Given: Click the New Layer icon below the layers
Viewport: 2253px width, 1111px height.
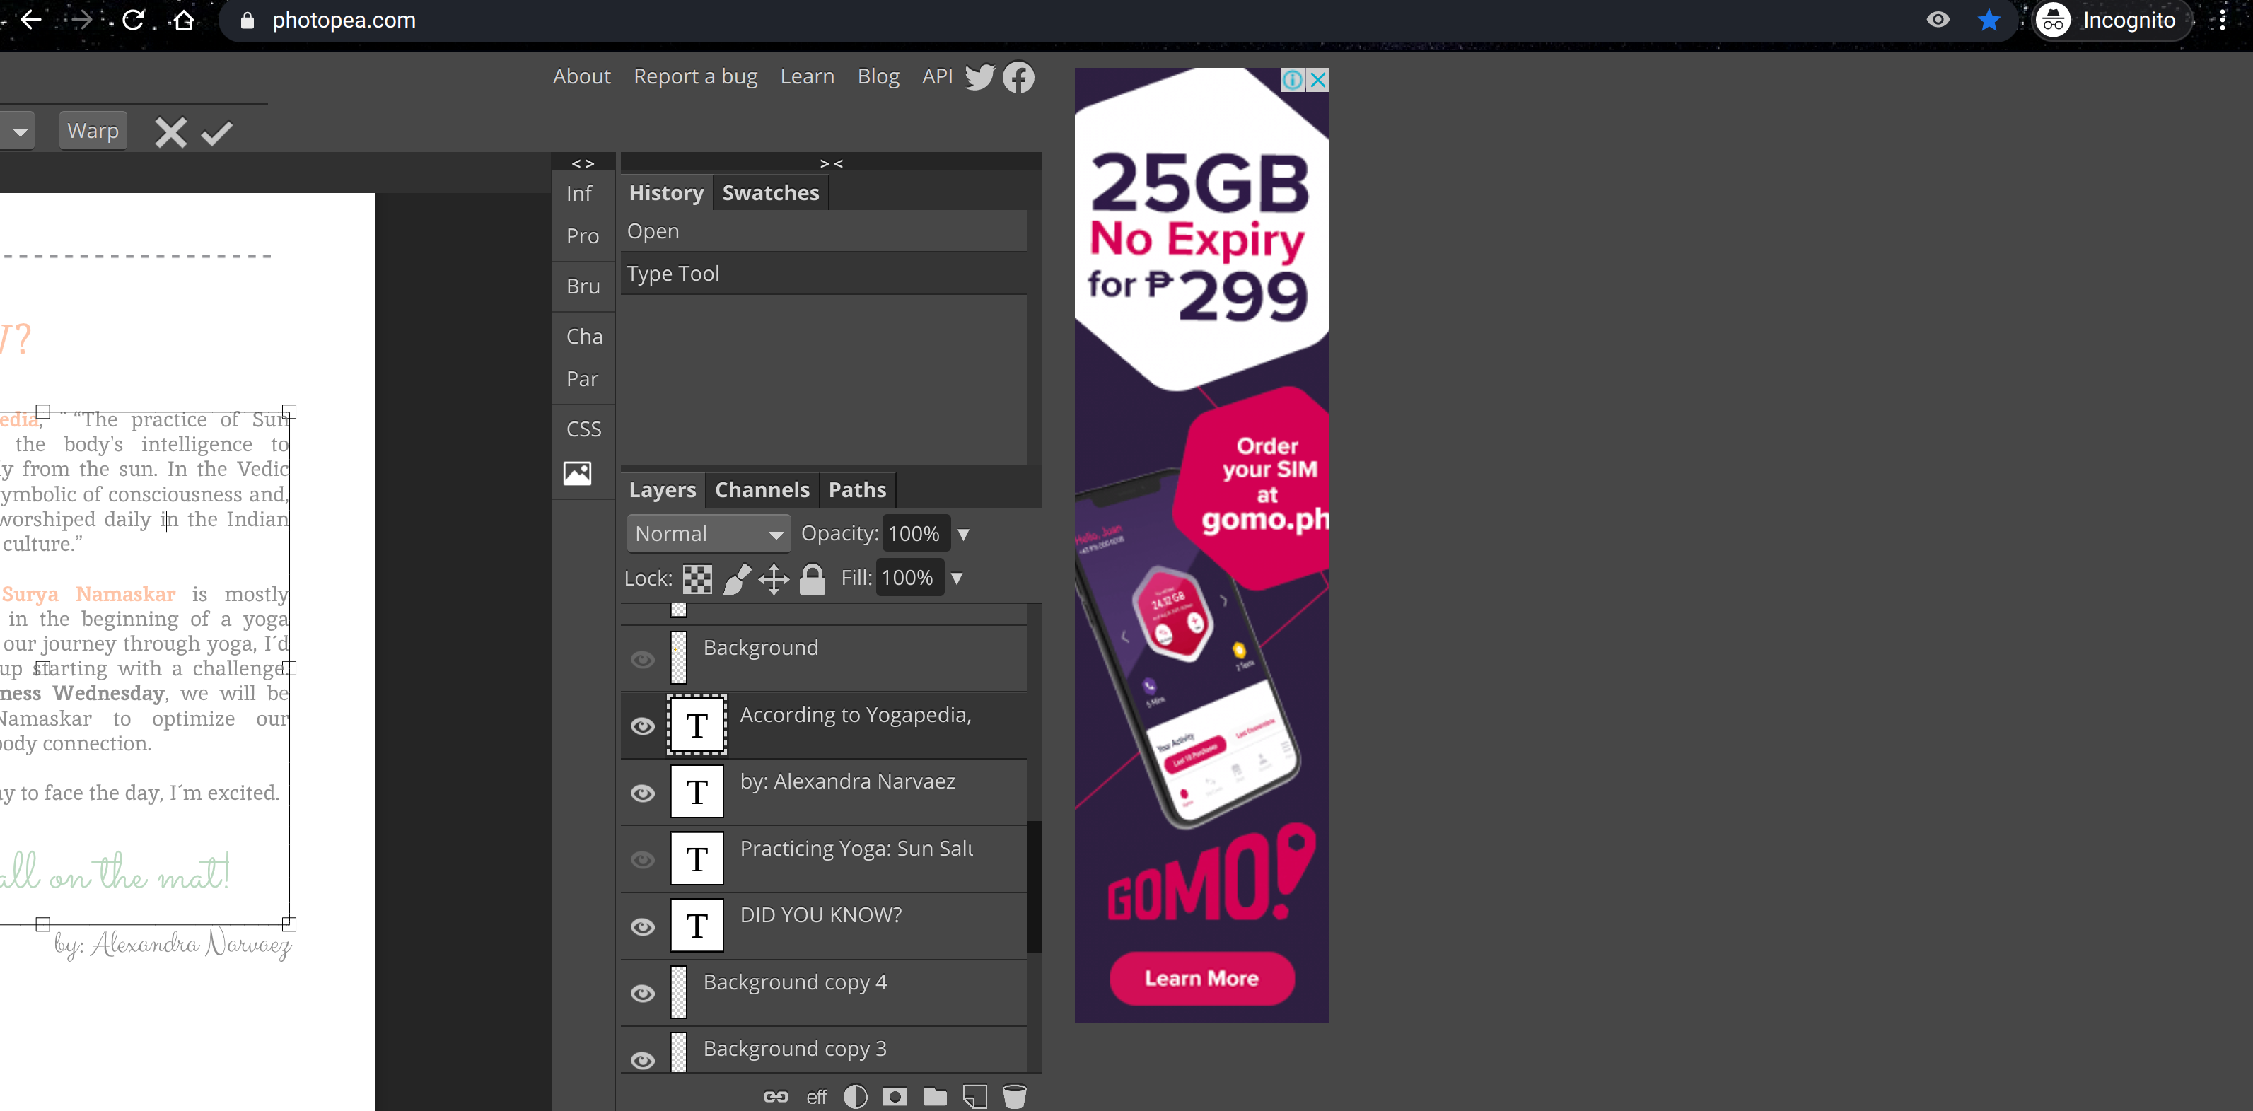Looking at the screenshot, I should point(974,1095).
